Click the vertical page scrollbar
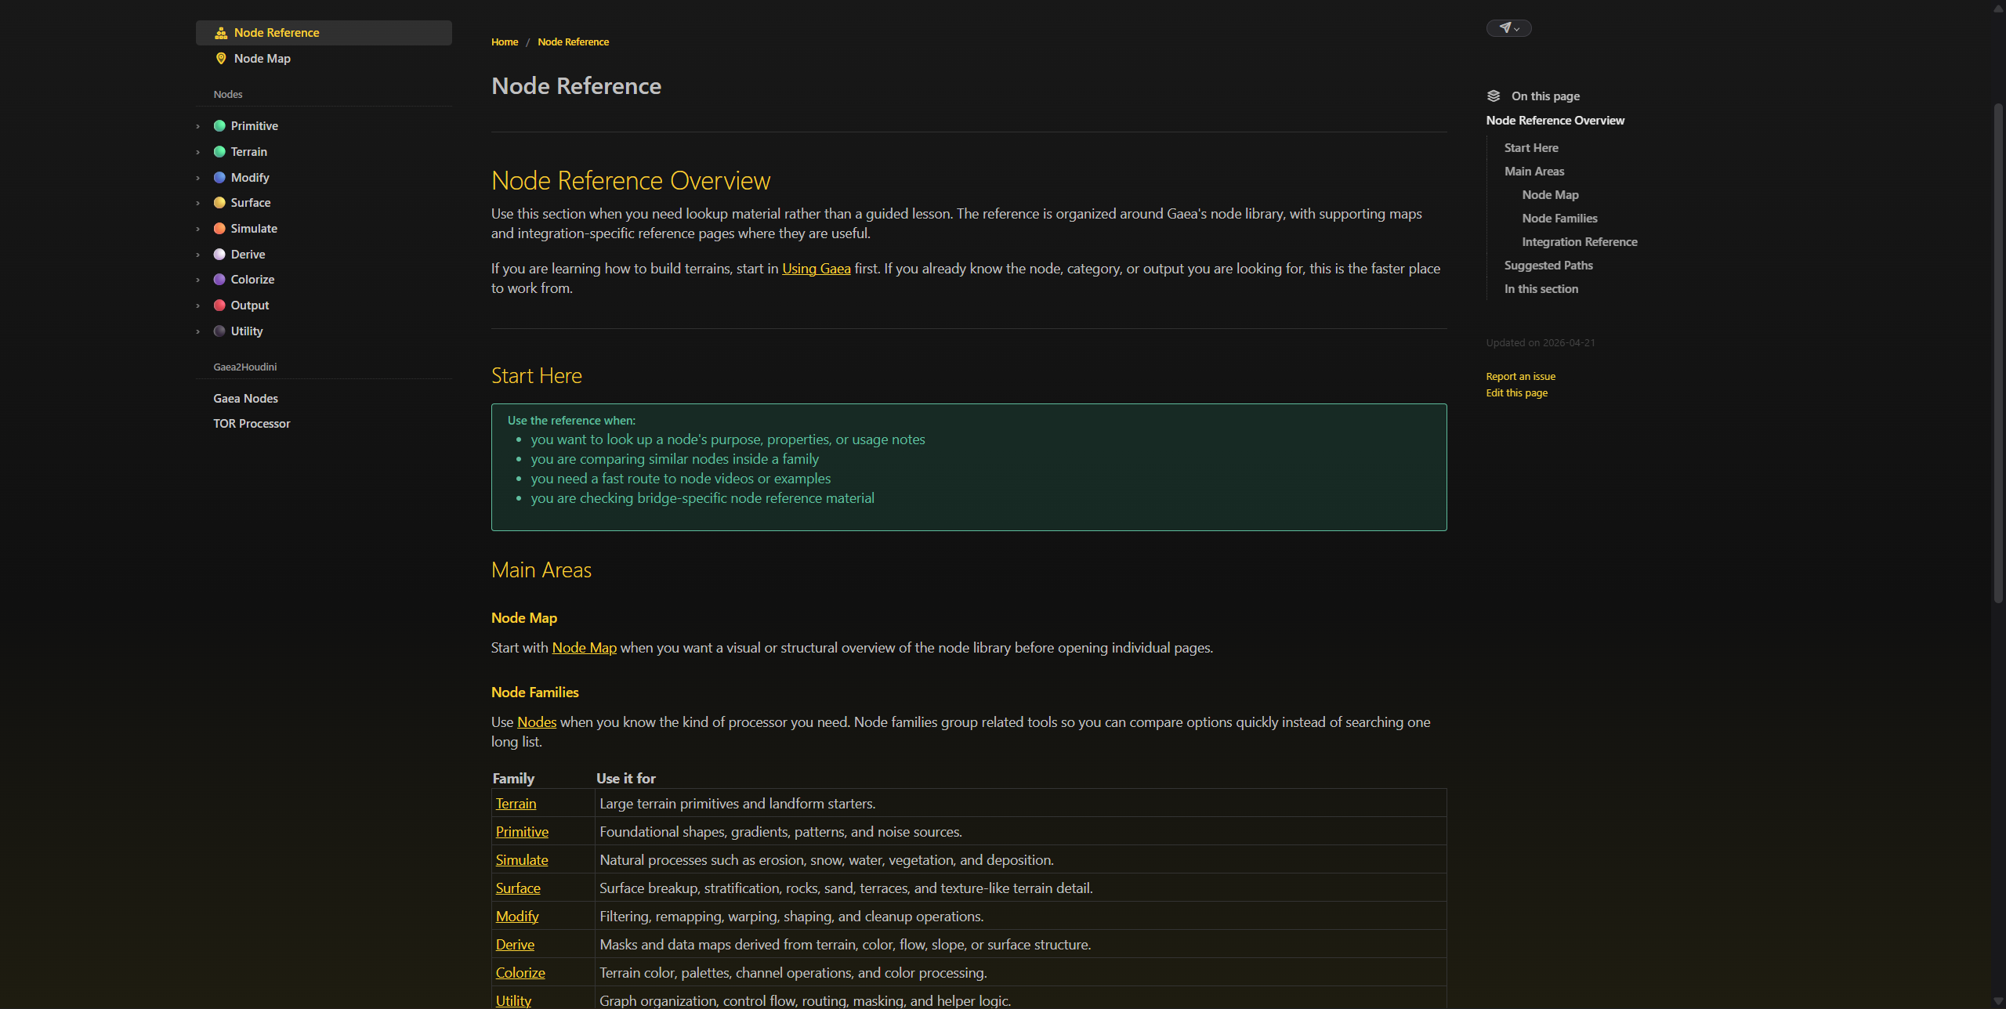2006x1009 pixels. tap(1997, 353)
